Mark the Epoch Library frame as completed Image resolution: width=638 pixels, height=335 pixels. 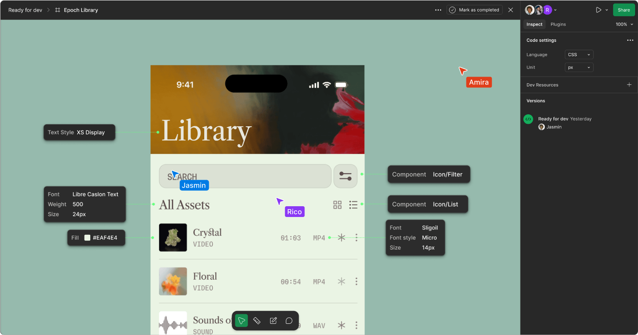tap(475, 10)
